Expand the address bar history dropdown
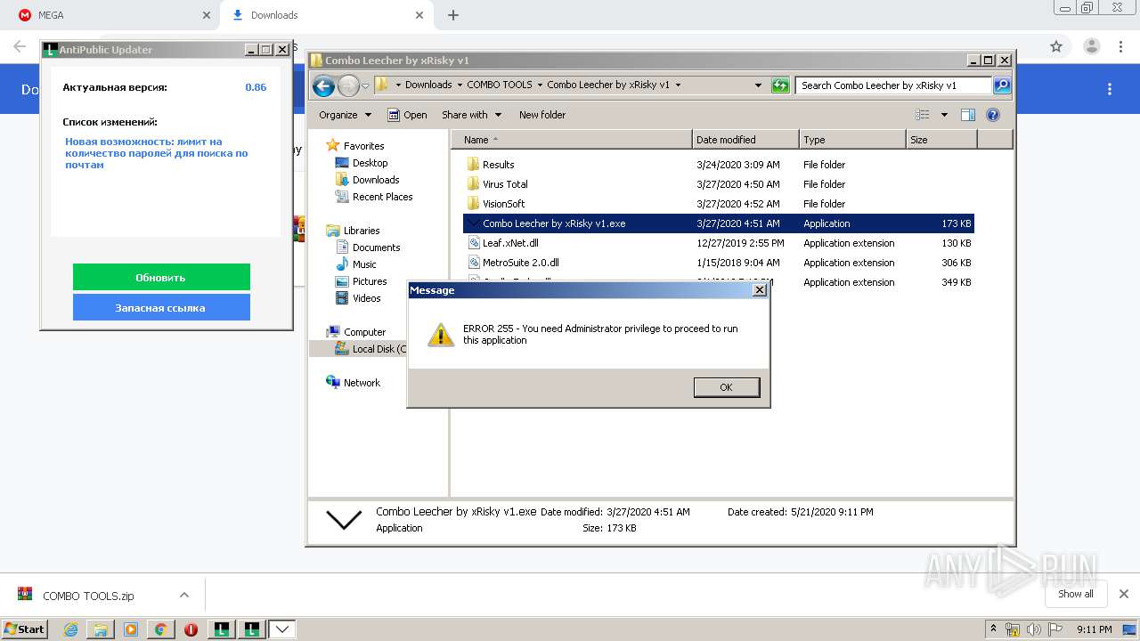This screenshot has width=1140, height=641. coord(758,85)
